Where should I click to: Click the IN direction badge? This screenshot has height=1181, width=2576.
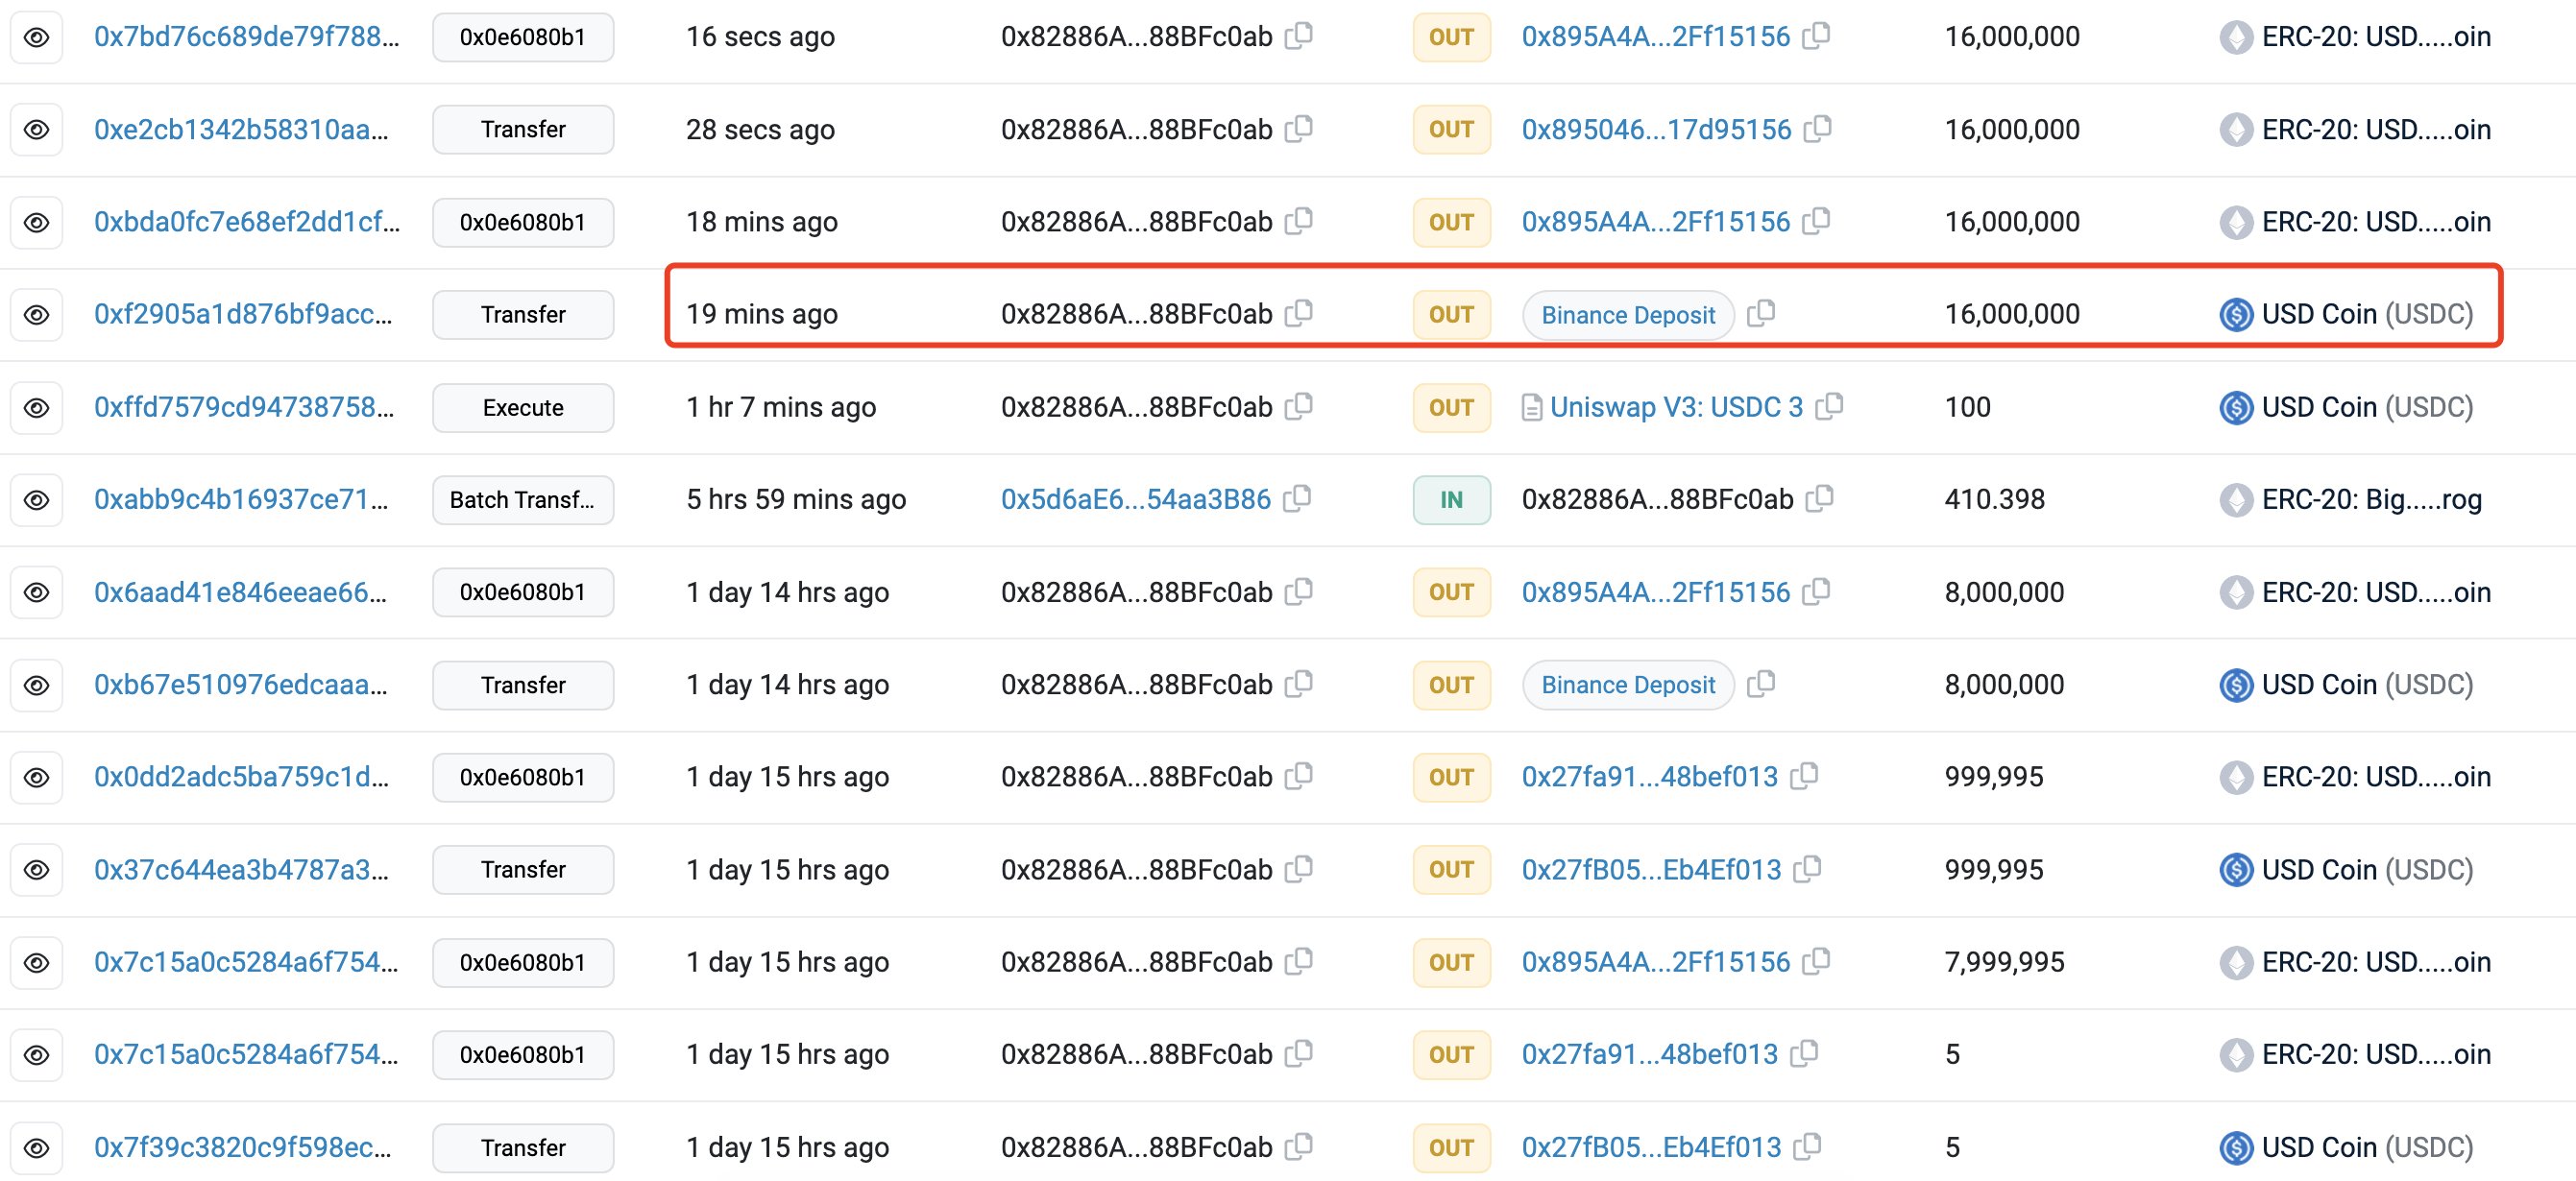click(1451, 499)
